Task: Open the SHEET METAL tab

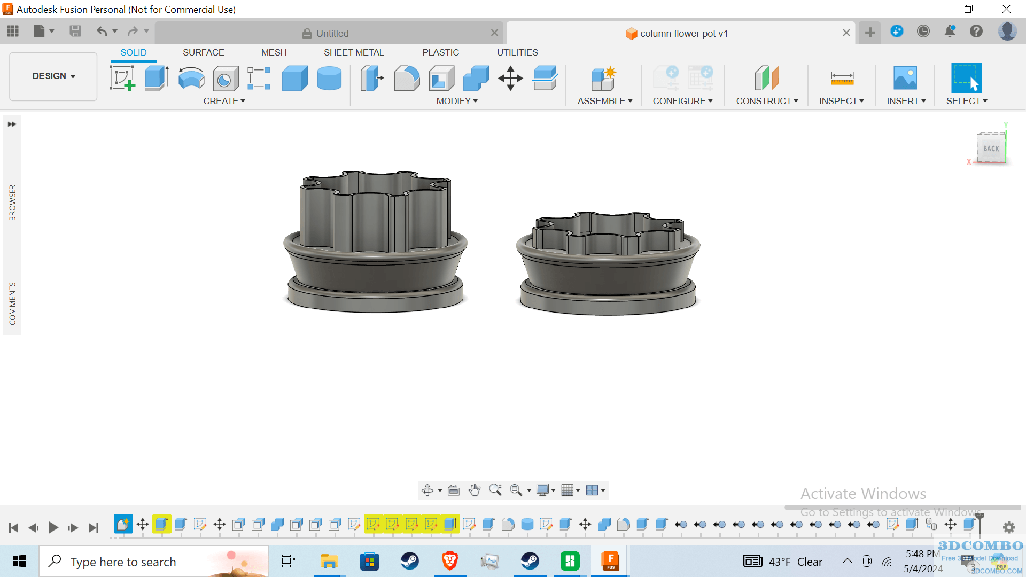Action: (x=354, y=52)
